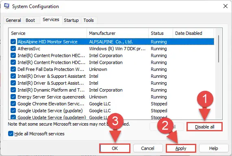Screen dimensions: 232x156
Task: Open the Boot tab
Action: pyautogui.click(x=30, y=20)
